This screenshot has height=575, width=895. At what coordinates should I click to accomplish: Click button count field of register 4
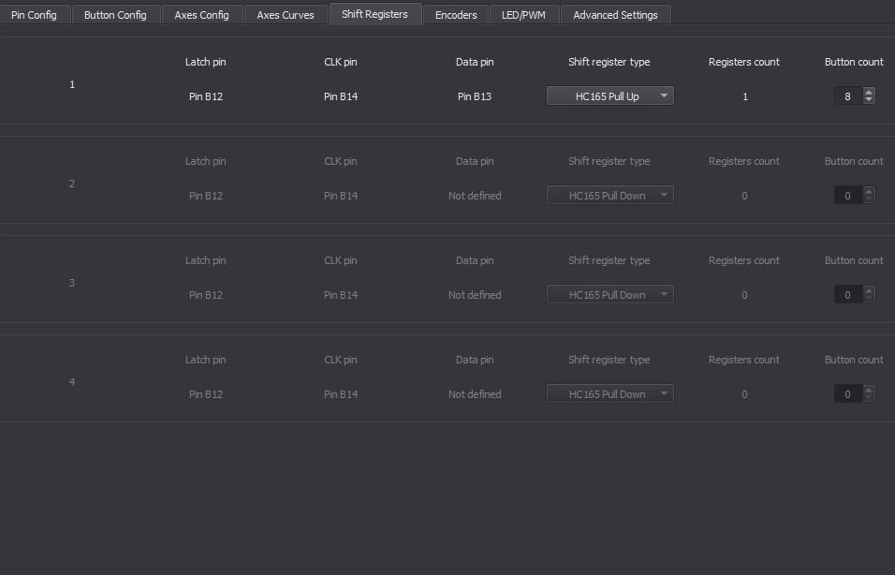pos(848,394)
